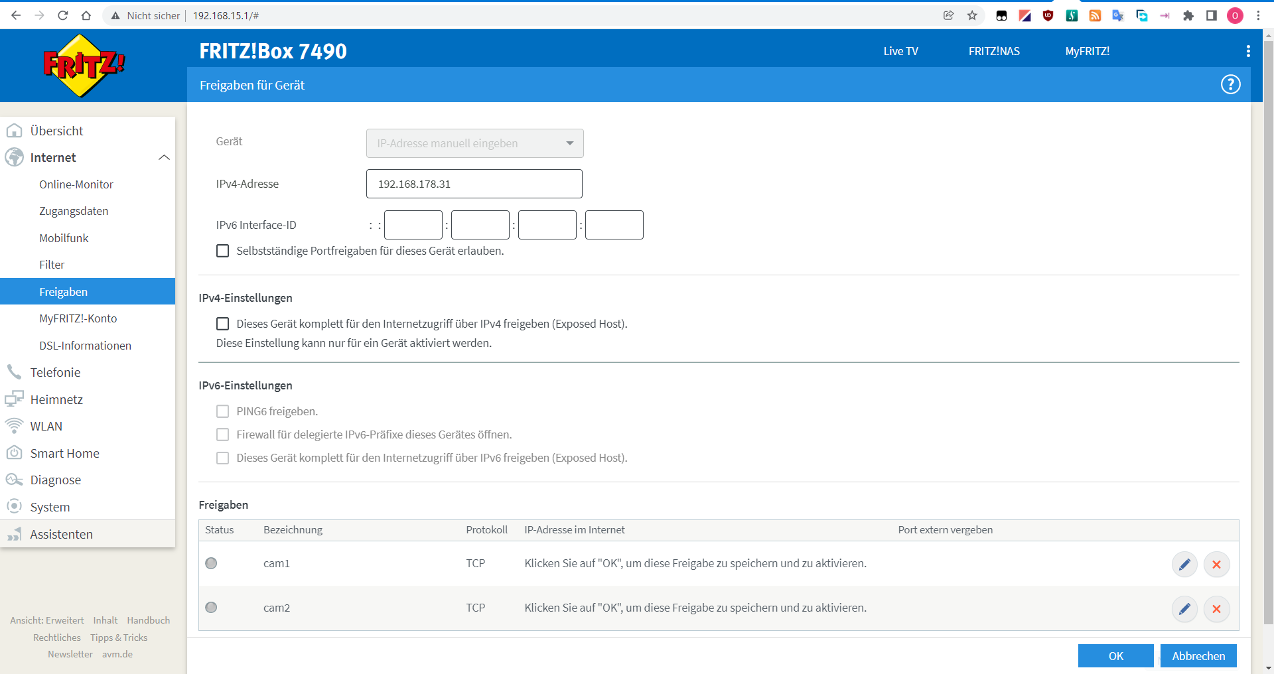
Task: Delete the cam2 port sharing entry
Action: click(1216, 609)
